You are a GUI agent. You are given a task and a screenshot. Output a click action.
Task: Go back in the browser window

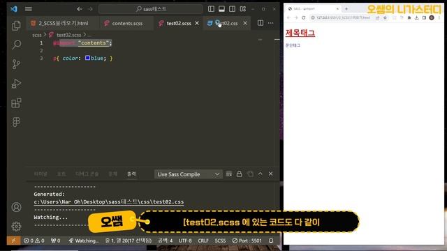[288, 17]
